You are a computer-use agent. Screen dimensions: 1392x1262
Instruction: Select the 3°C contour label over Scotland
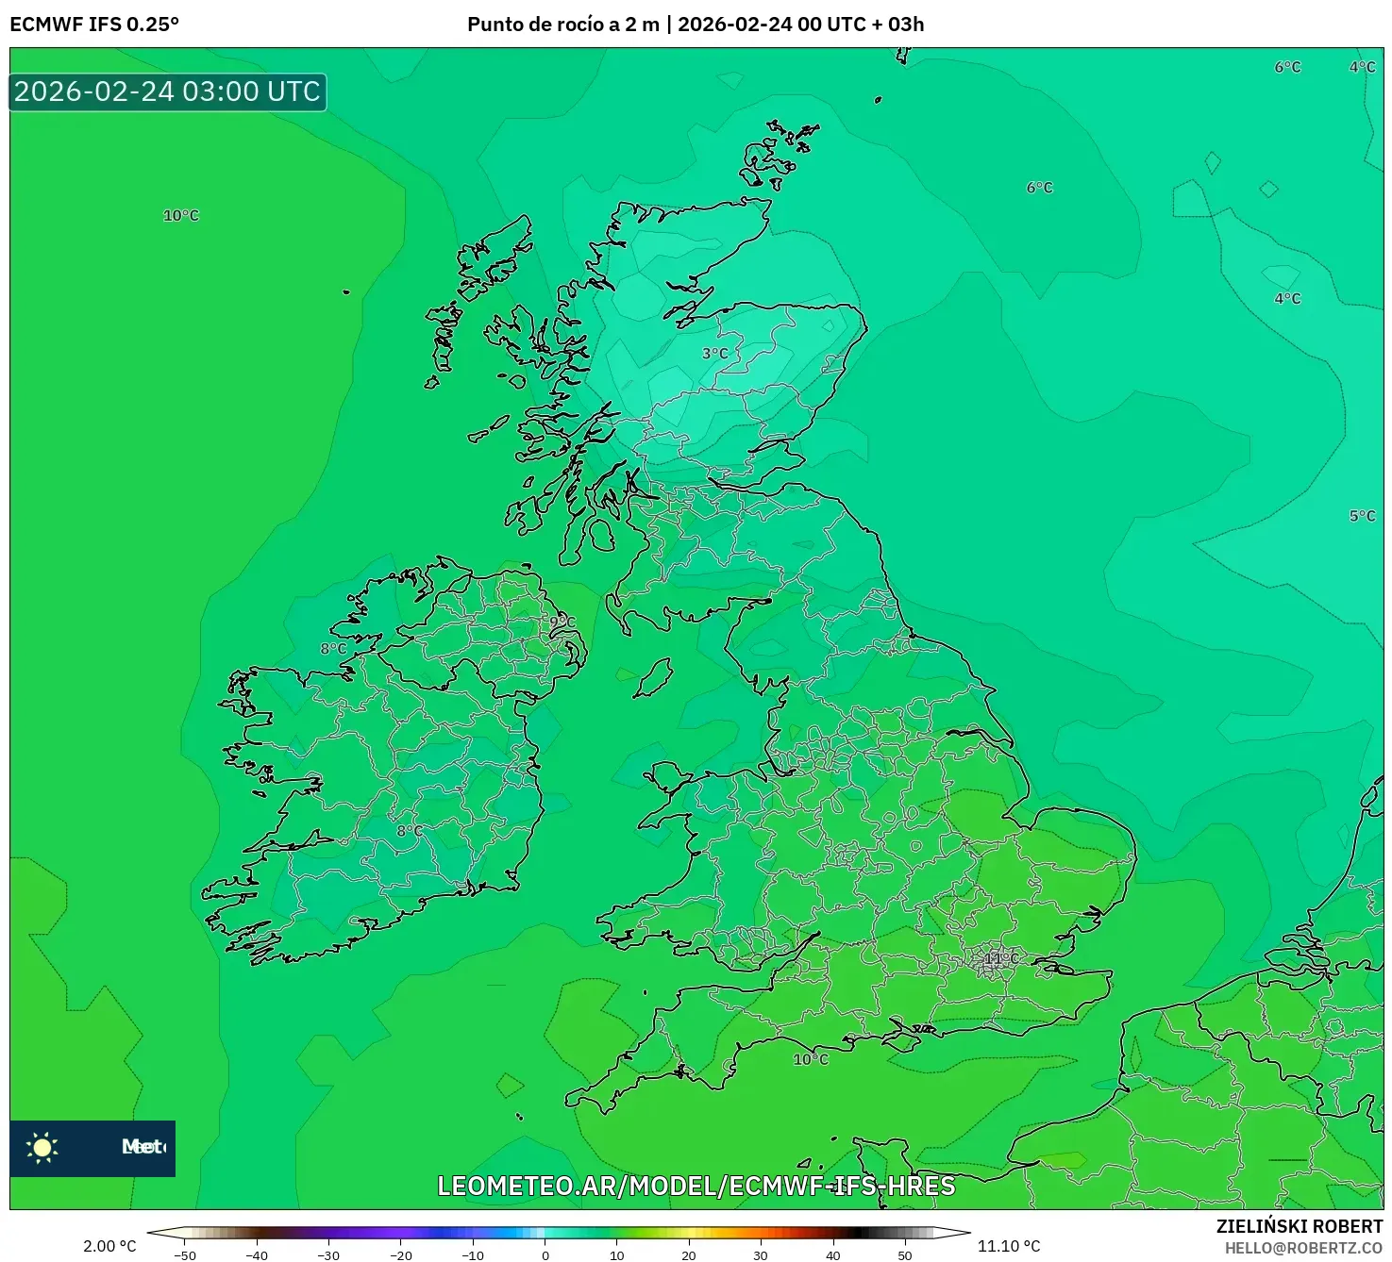tap(717, 354)
